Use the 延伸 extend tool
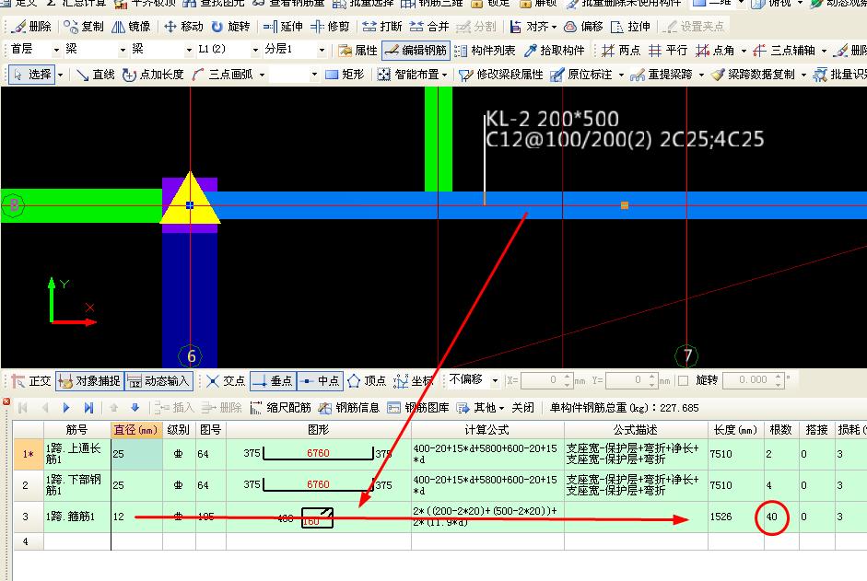 [283, 26]
